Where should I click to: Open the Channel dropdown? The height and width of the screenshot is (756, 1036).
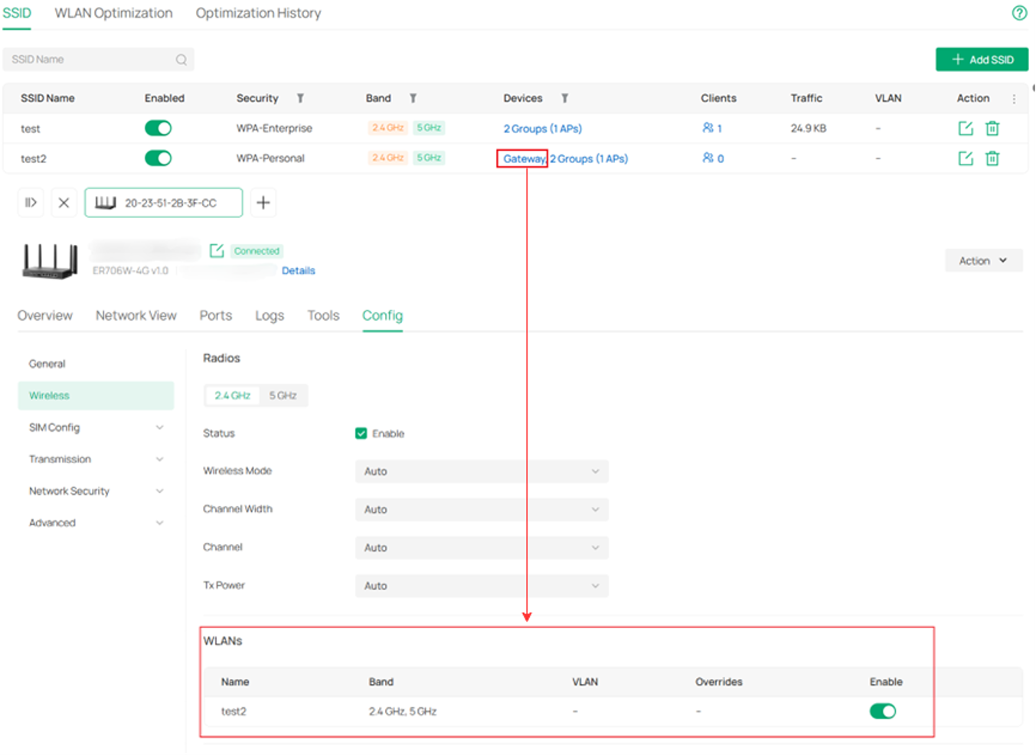(482, 548)
